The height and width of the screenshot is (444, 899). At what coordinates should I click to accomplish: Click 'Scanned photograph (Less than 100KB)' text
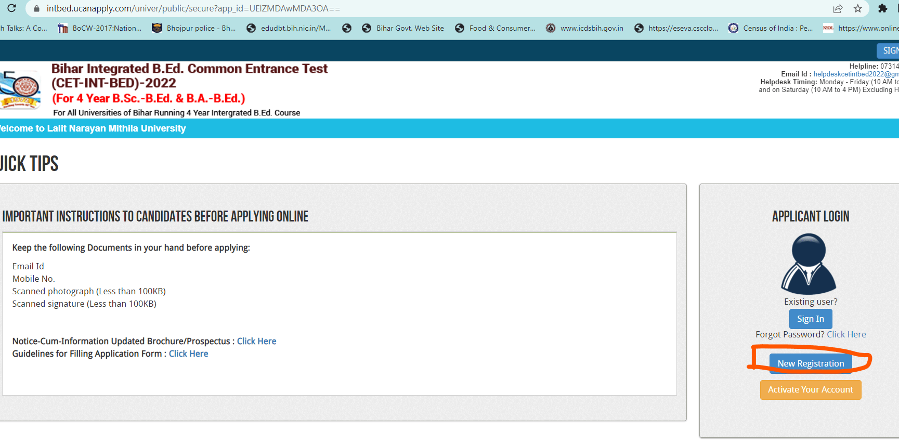[89, 291]
